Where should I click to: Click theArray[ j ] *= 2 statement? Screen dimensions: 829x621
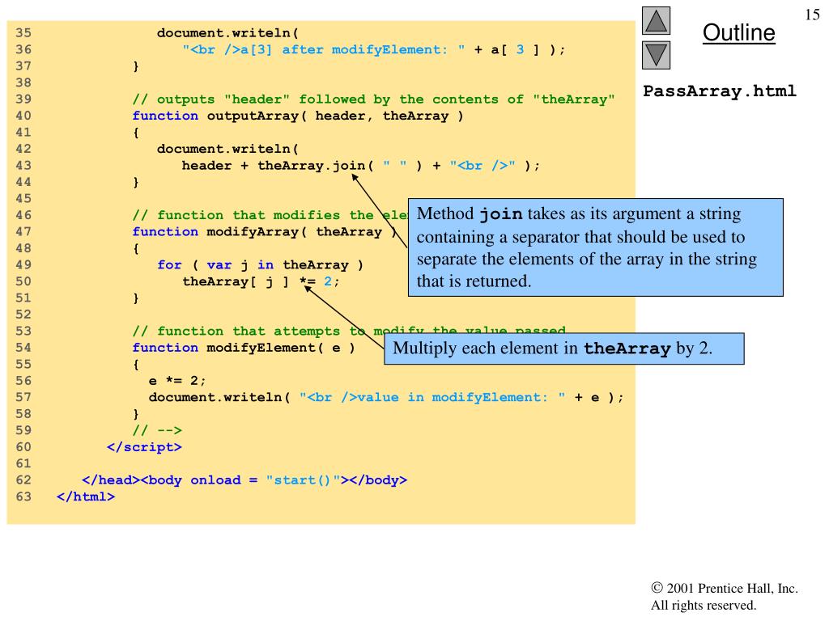261,281
